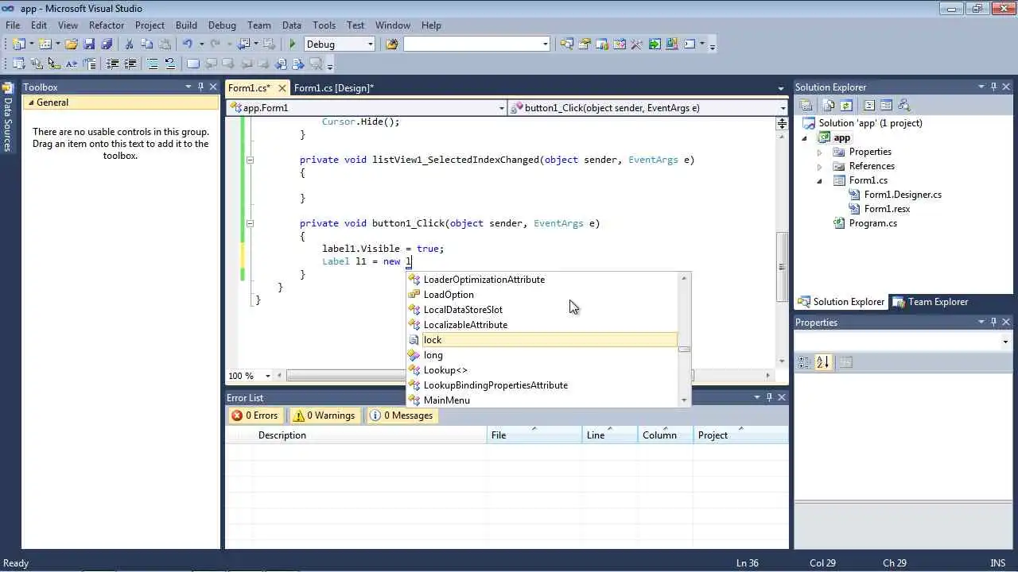Open the Debug configuration dropdown
Screen dimensions: 1018x572
pos(370,44)
